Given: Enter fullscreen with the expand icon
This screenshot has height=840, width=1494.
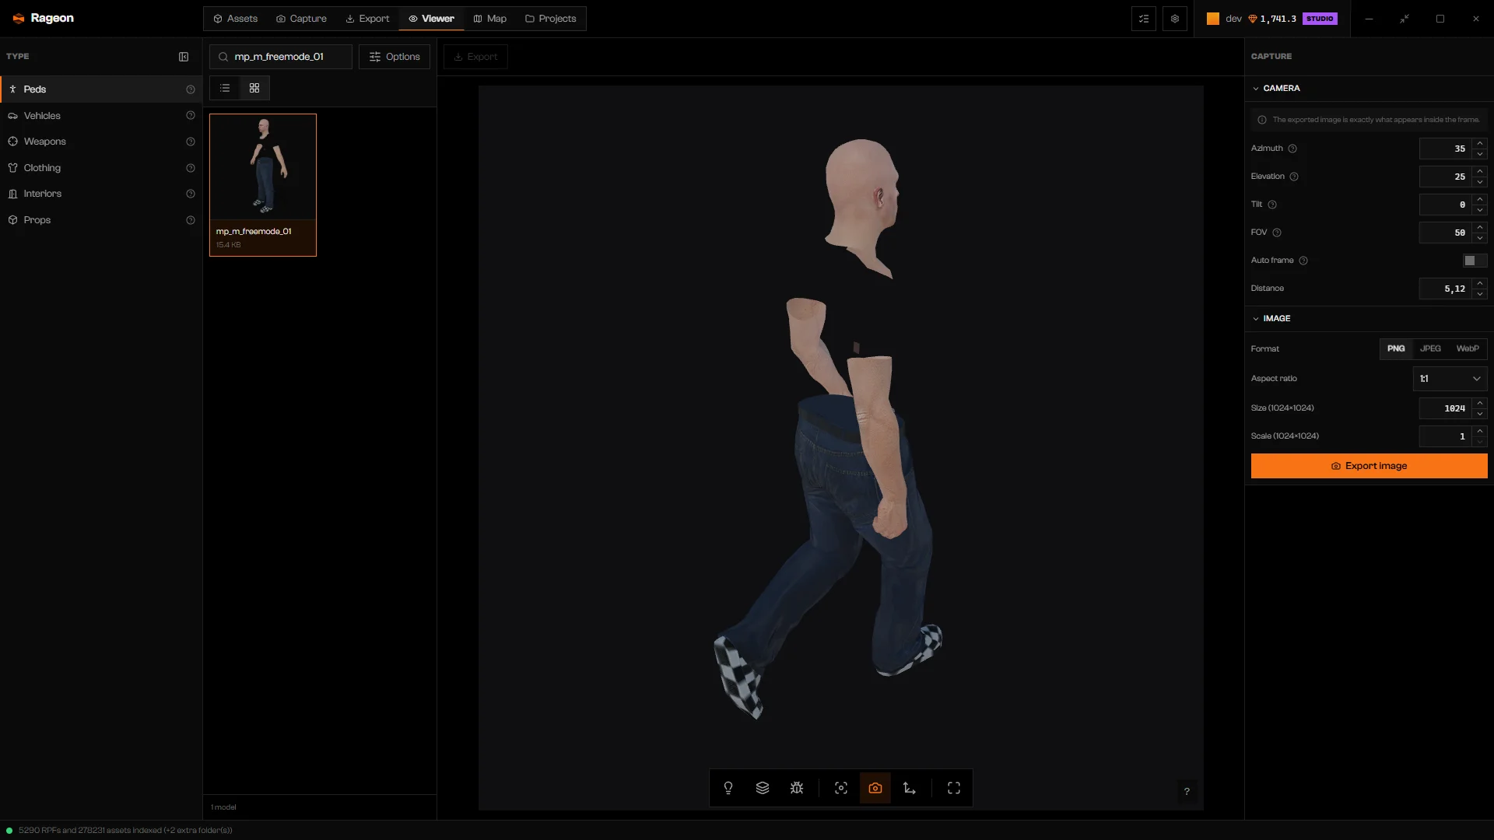Looking at the screenshot, I should pyautogui.click(x=954, y=788).
